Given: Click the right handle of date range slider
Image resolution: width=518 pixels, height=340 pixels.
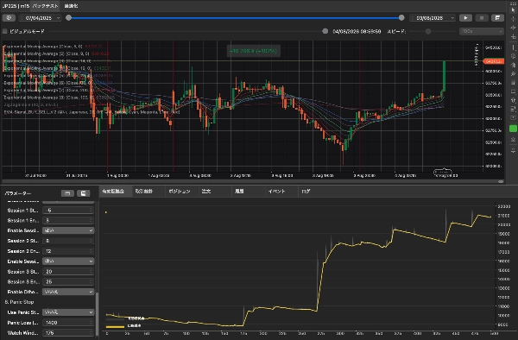Looking at the screenshot, I should pos(401,18).
